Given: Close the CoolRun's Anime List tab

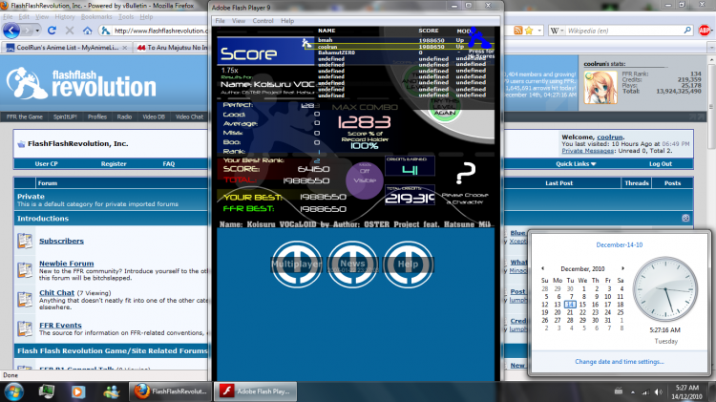Looking at the screenshot, I should click(125, 48).
